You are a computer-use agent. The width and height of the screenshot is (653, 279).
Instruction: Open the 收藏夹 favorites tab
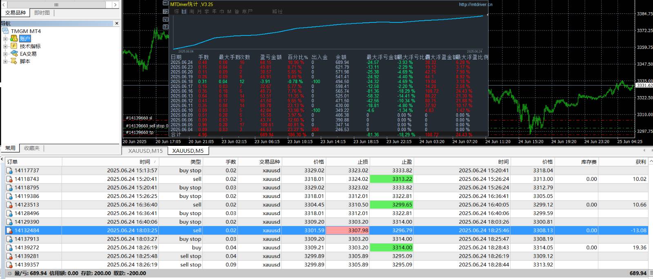pyautogui.click(x=31, y=148)
